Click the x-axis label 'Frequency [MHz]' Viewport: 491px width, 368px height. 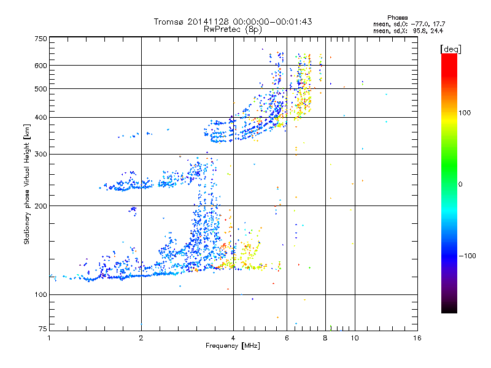coord(233,346)
